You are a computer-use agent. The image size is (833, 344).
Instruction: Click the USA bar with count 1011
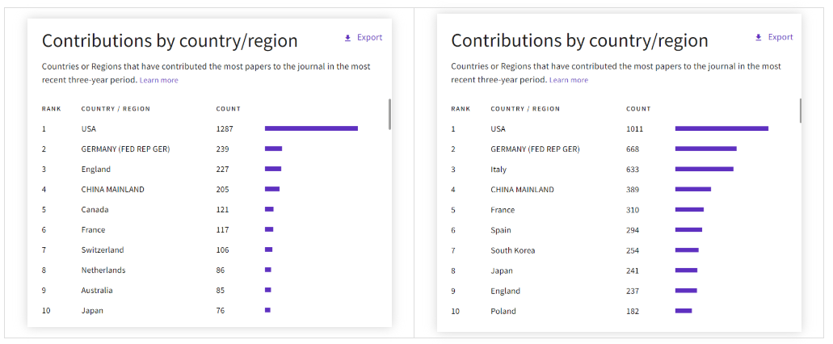[x=722, y=128]
